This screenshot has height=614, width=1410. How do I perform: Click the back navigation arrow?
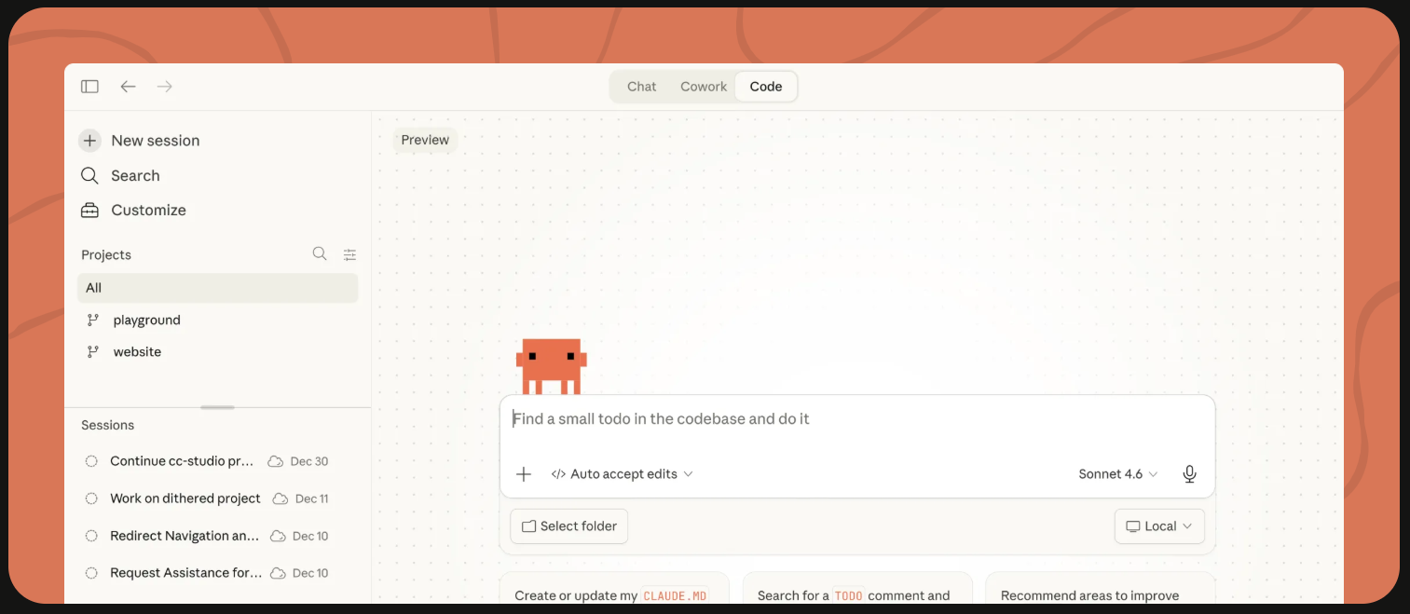click(128, 87)
